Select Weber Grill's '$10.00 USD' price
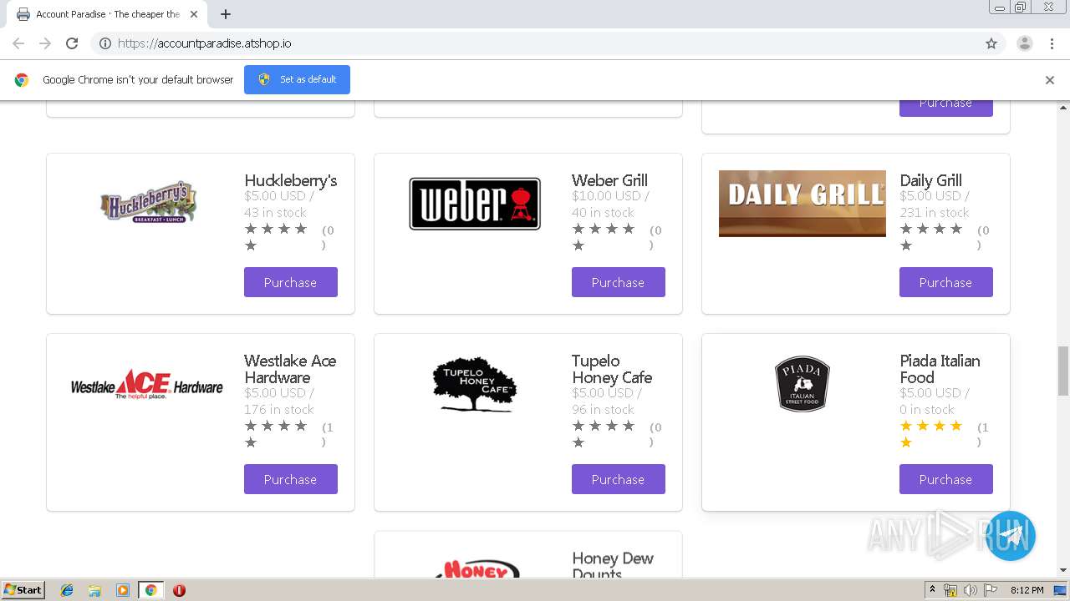The width and height of the screenshot is (1070, 601). [606, 196]
